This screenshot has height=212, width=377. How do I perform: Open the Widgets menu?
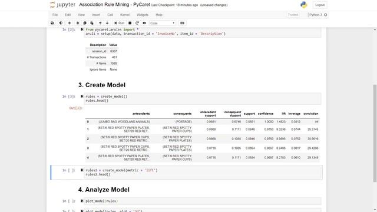pyautogui.click(x=143, y=15)
